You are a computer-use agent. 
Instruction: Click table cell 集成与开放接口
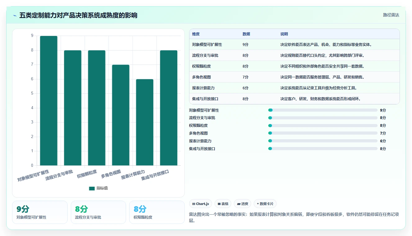[205, 99]
